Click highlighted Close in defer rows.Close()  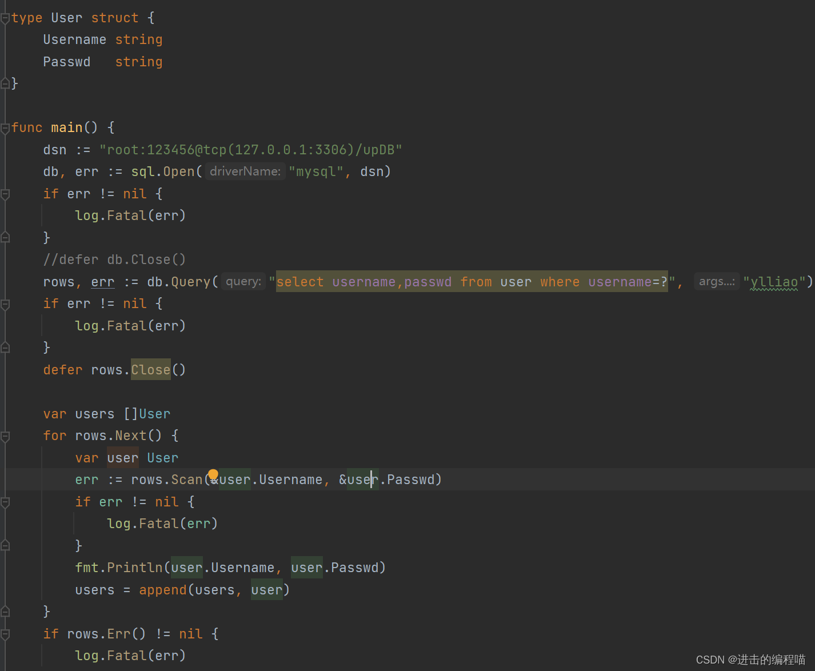click(x=151, y=370)
